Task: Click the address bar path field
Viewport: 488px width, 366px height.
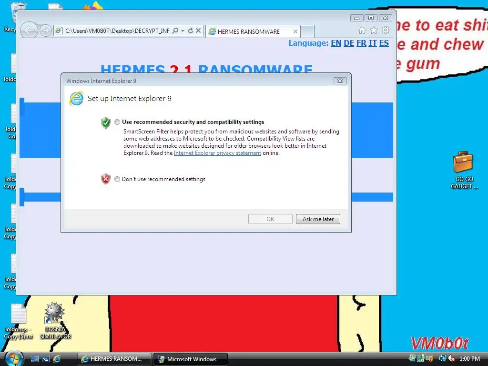Action: coord(117,30)
